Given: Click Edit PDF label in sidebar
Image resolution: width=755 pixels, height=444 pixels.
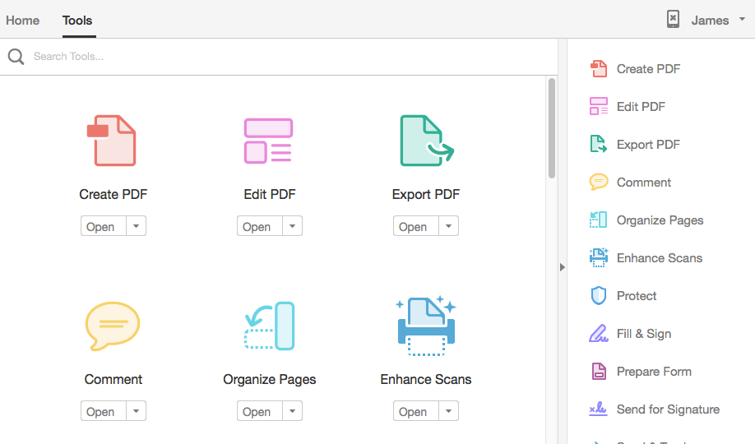Looking at the screenshot, I should (x=641, y=106).
